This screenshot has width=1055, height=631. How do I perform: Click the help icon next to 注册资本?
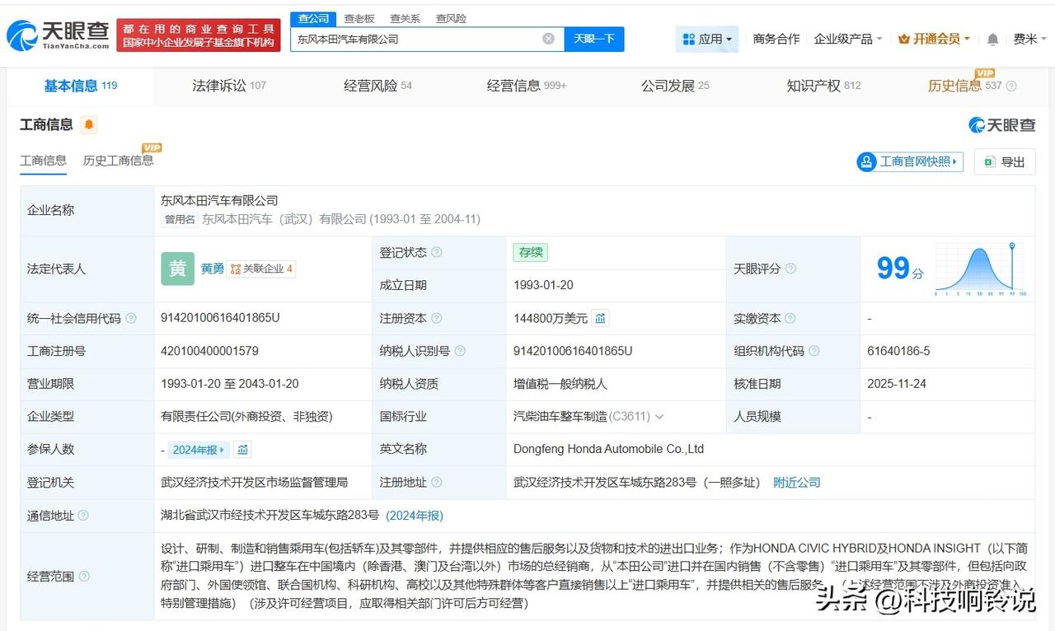[x=437, y=318]
